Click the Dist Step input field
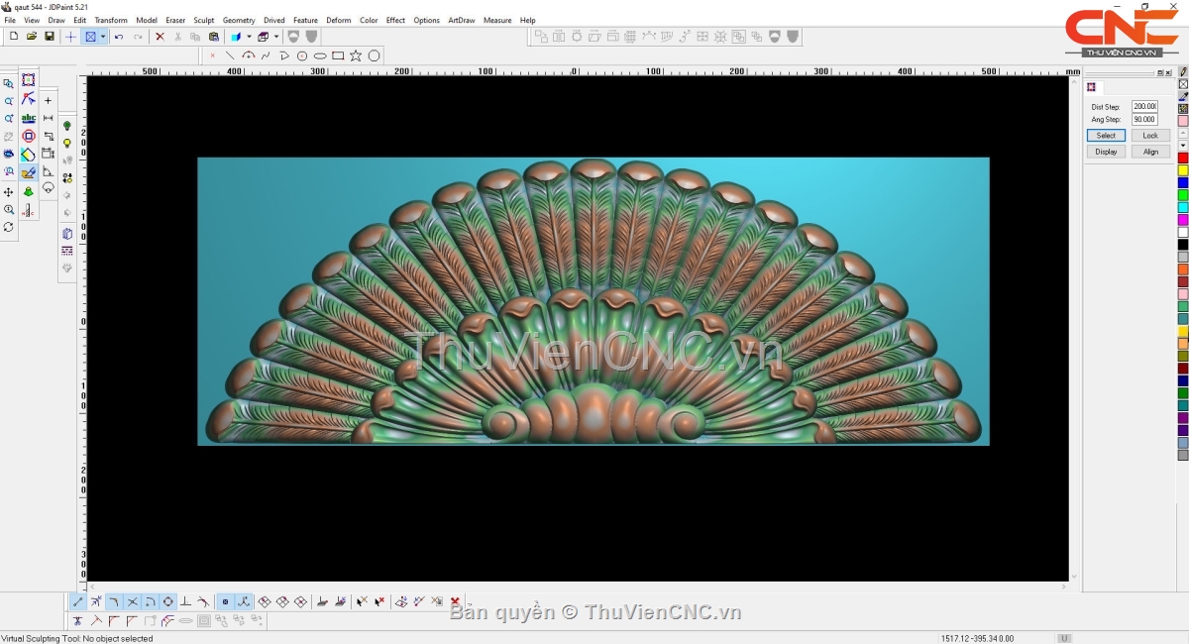This screenshot has width=1189, height=644. click(1144, 106)
